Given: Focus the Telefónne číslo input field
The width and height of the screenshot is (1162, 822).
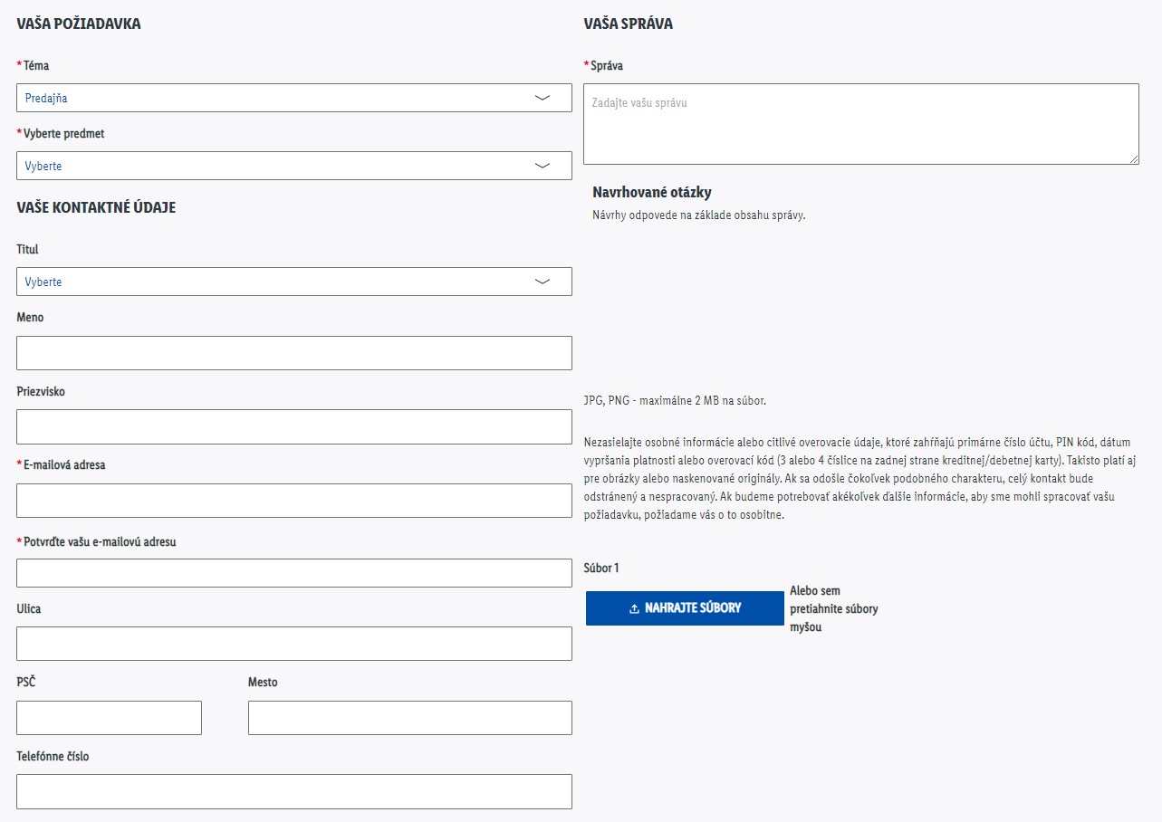Looking at the screenshot, I should pyautogui.click(x=294, y=791).
